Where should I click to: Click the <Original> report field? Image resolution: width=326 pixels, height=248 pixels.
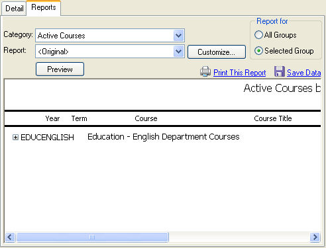(105, 52)
